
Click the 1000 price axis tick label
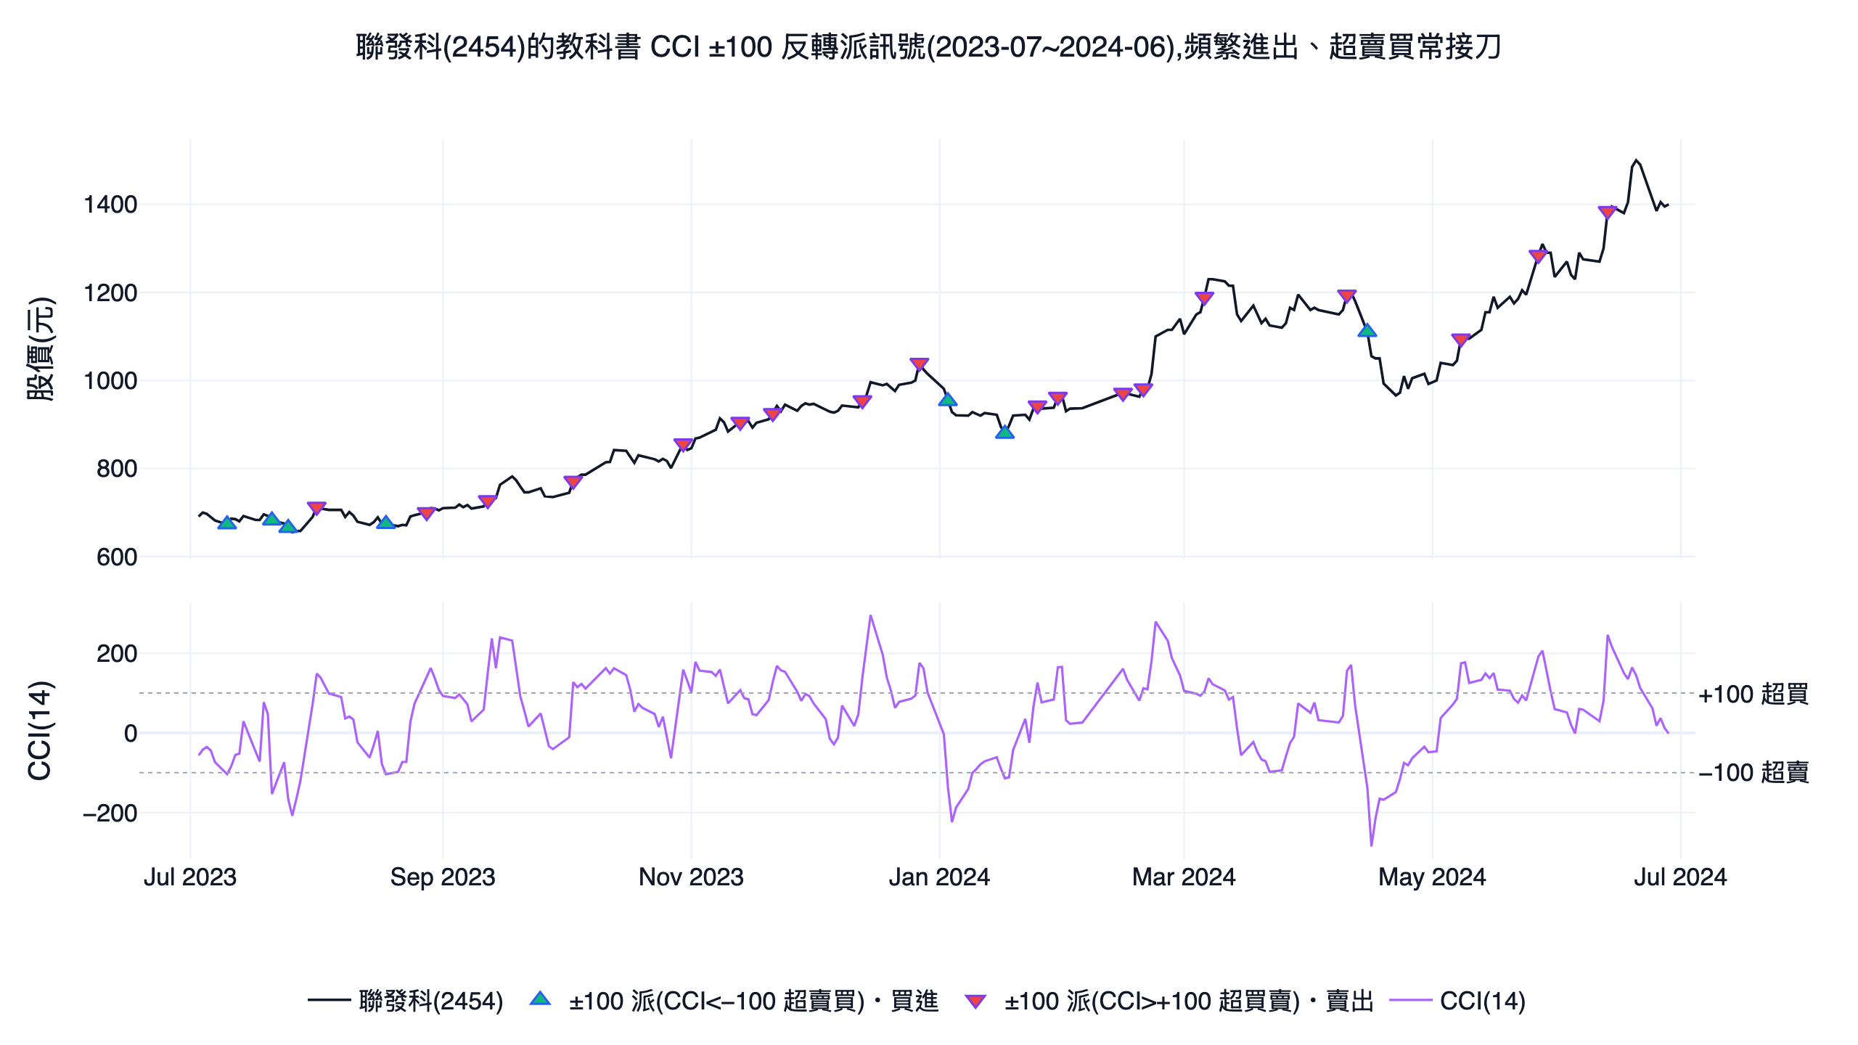[110, 381]
